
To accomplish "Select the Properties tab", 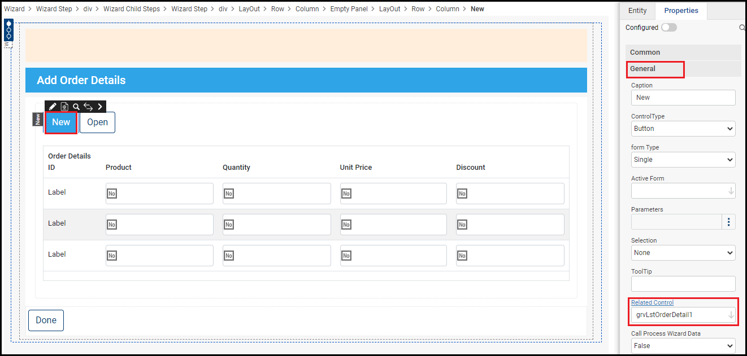I will pyautogui.click(x=681, y=11).
